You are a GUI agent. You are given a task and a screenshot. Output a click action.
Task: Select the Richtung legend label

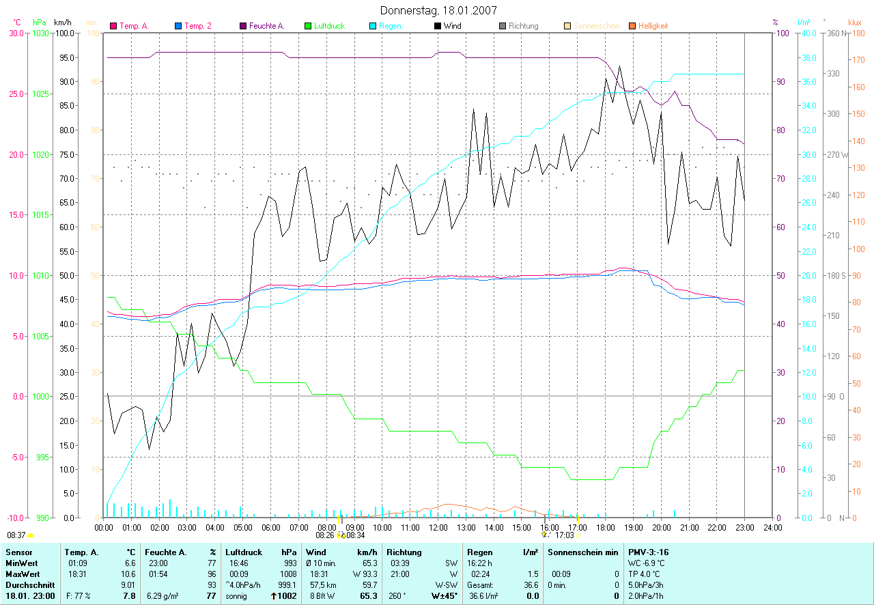(x=524, y=26)
